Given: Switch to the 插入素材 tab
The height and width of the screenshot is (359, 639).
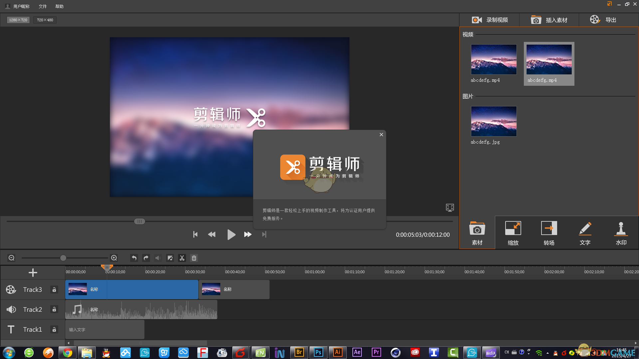Looking at the screenshot, I should click(x=549, y=20).
